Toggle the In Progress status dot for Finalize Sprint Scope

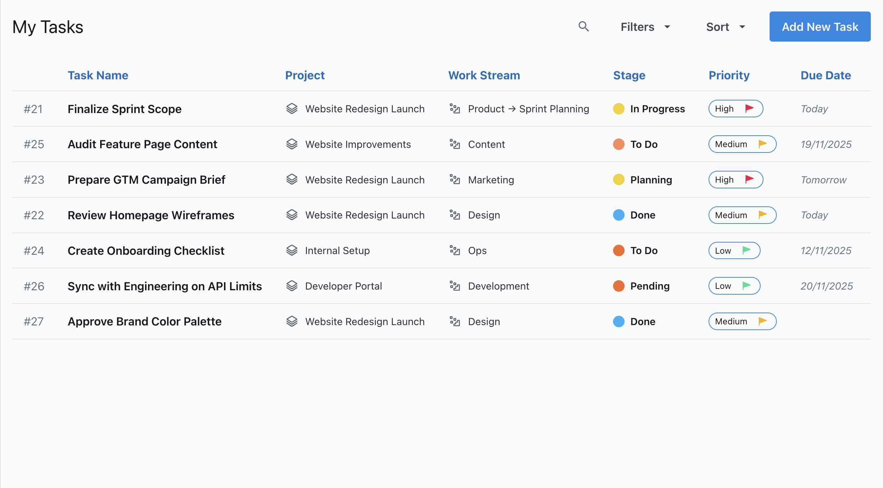618,108
